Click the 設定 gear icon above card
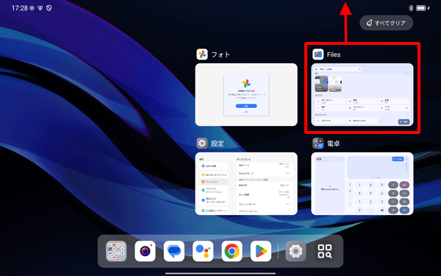Image resolution: width=441 pixels, height=276 pixels. 202,144
